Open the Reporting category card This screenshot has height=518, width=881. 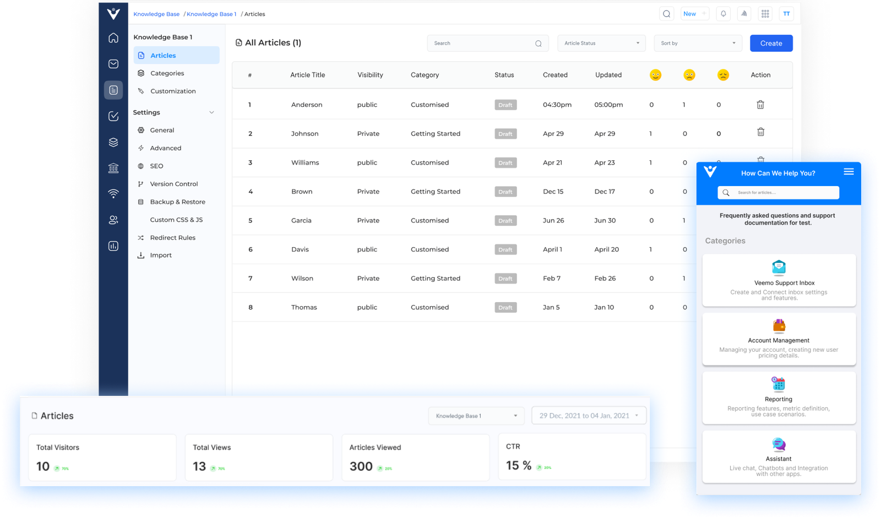coord(779,397)
